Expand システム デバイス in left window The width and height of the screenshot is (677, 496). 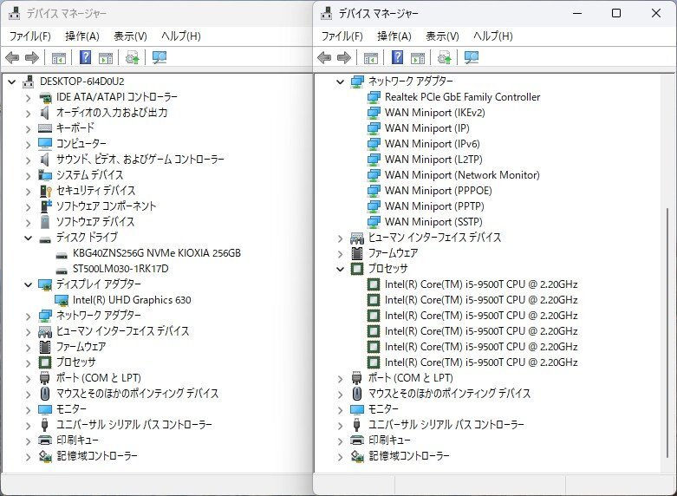(x=28, y=175)
